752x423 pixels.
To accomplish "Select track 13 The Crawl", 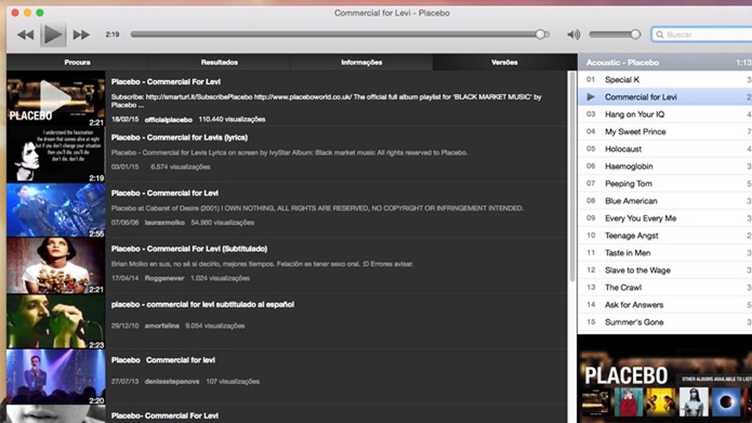I will (x=665, y=287).
